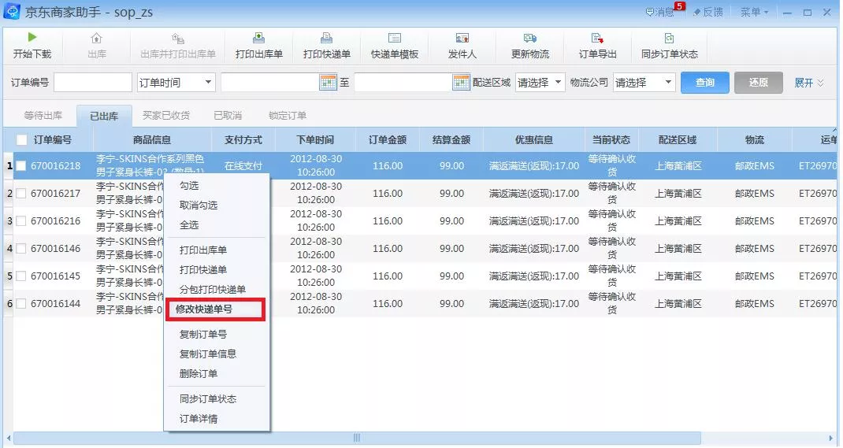Click 出库并打印出库单 toolbar icon
843x448 pixels.
177,38
